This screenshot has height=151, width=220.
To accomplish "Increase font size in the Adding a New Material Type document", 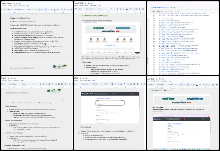I will [43, 9].
